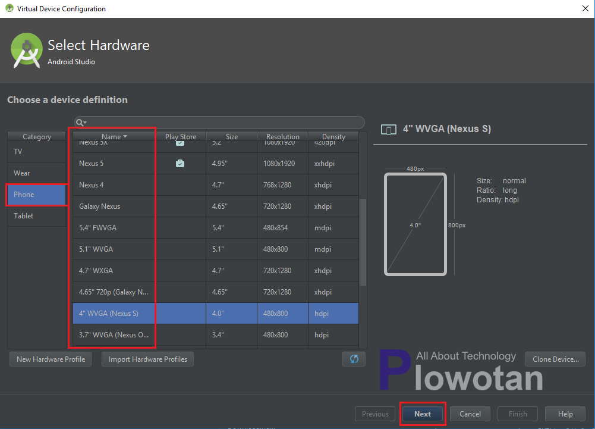Click the Play Store badge on the Nexus 5 row
The image size is (595, 429).
click(x=181, y=163)
